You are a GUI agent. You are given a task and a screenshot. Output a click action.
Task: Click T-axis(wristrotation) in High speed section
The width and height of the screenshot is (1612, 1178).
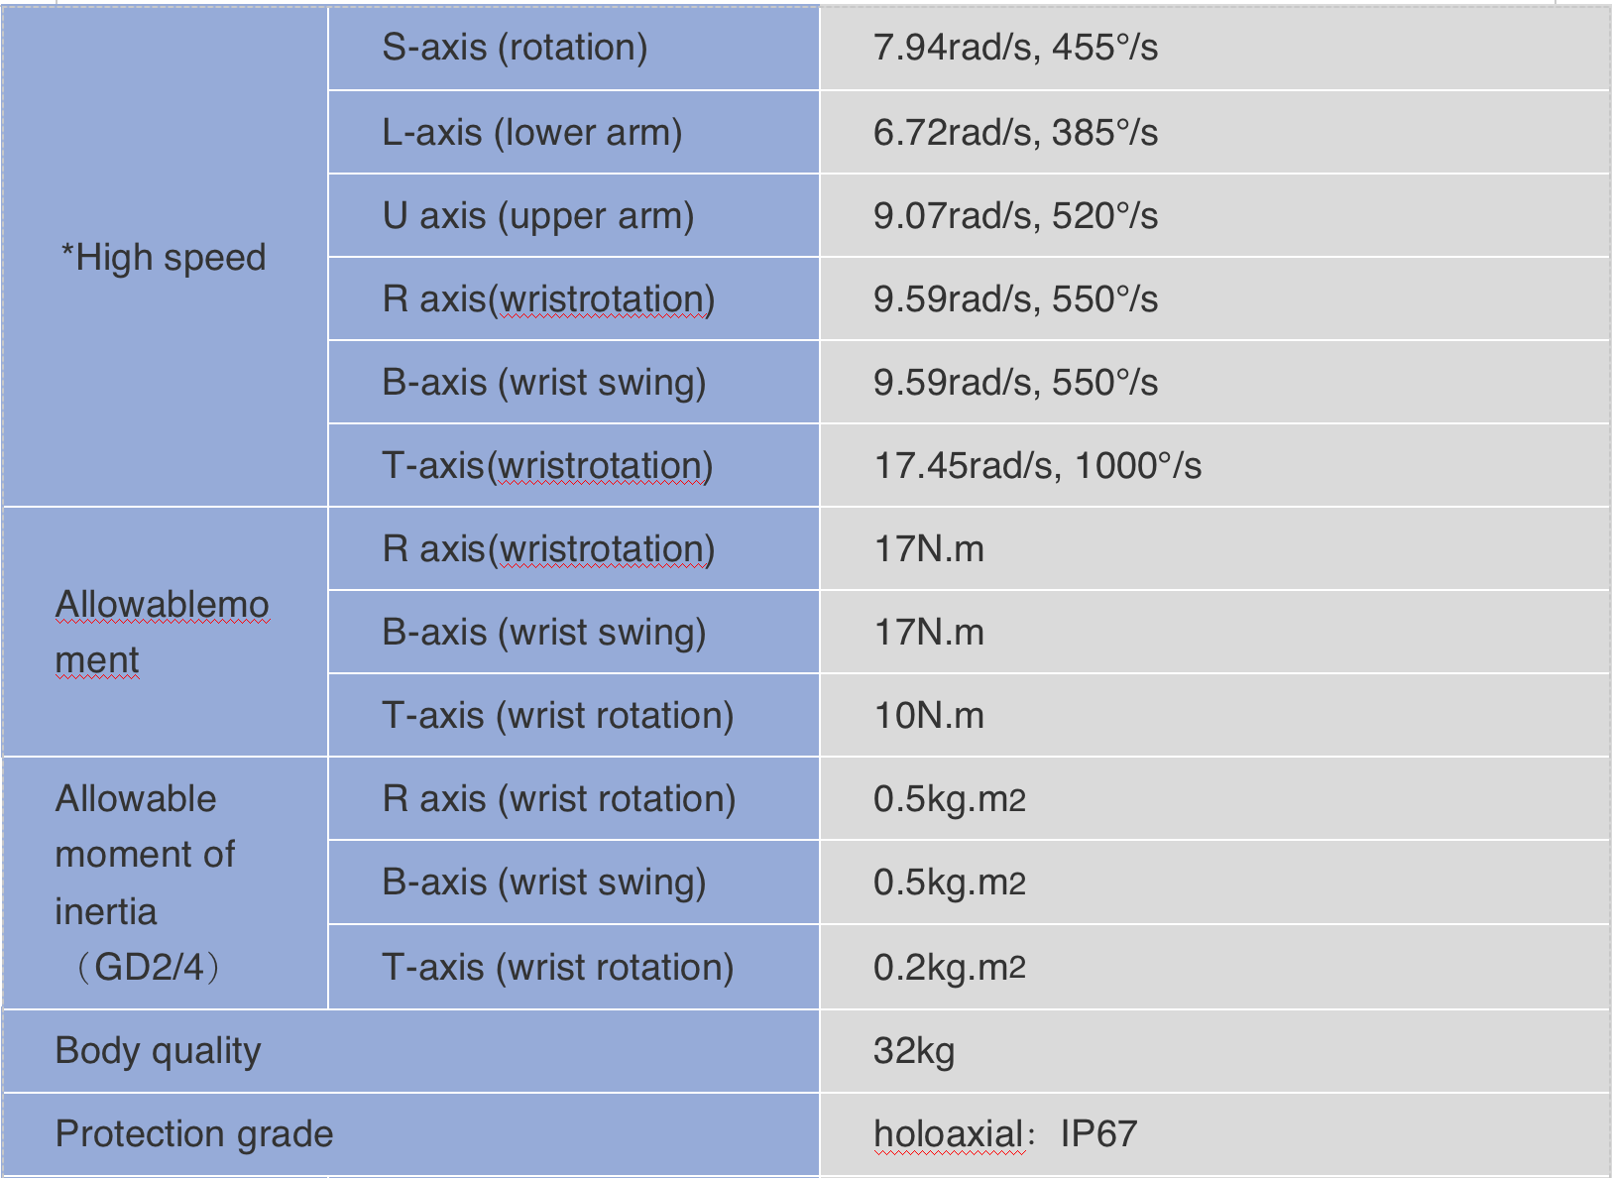click(547, 465)
